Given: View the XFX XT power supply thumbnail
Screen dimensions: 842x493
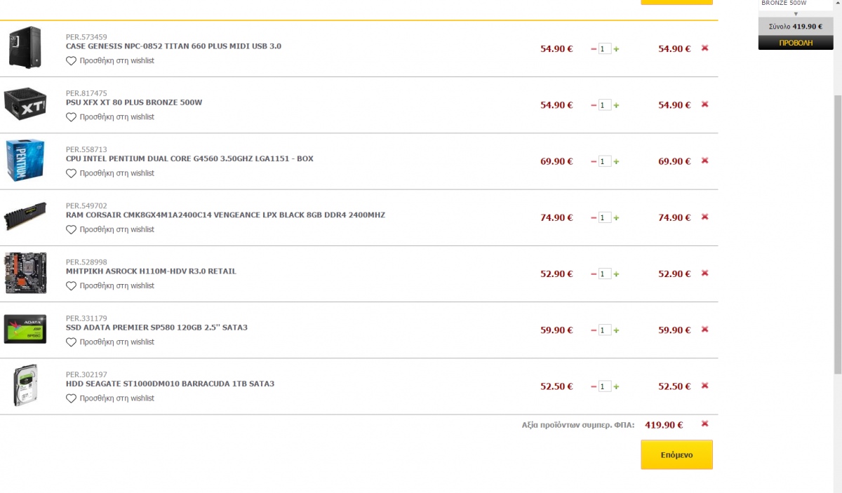Looking at the screenshot, I should pyautogui.click(x=25, y=104).
